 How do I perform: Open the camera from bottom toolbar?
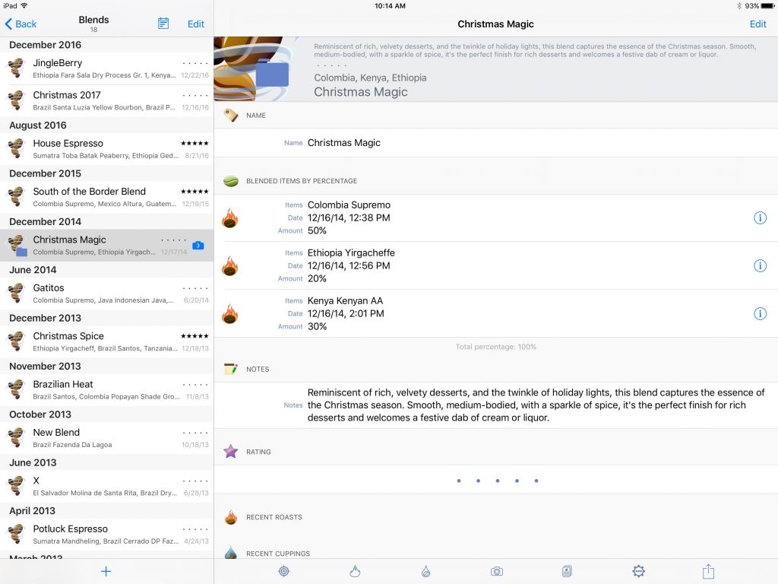(496, 571)
